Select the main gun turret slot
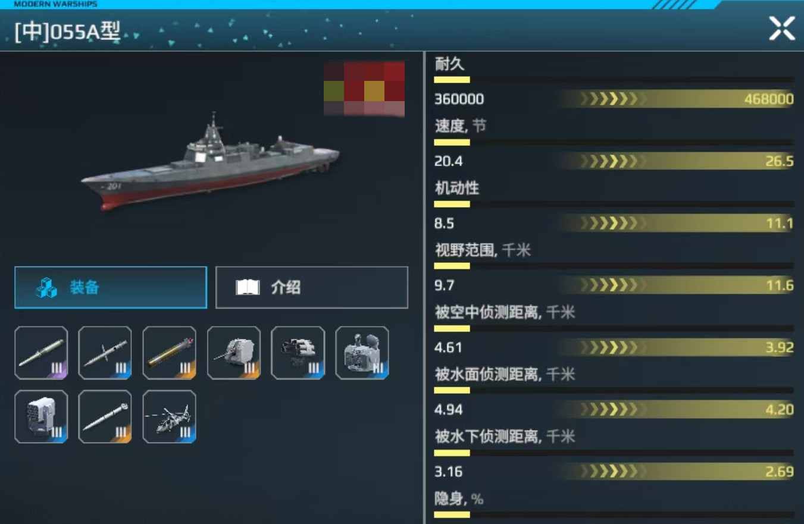The image size is (804, 524). coord(234,353)
